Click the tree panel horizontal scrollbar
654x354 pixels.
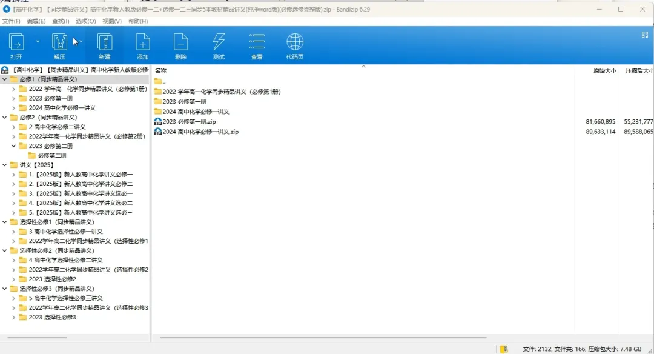(37, 337)
